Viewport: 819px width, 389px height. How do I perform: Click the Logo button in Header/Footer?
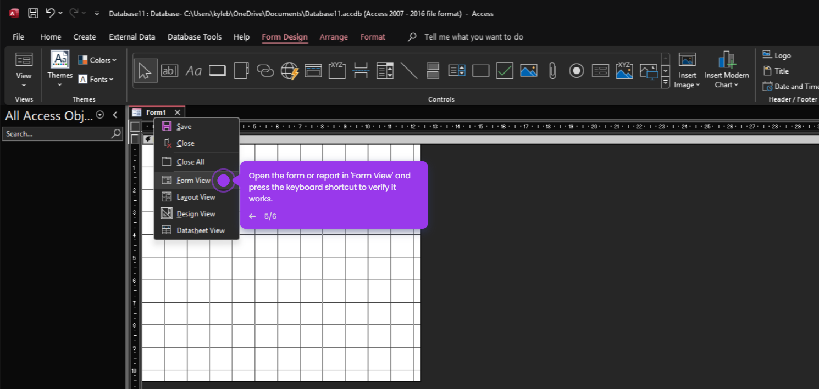[777, 55]
